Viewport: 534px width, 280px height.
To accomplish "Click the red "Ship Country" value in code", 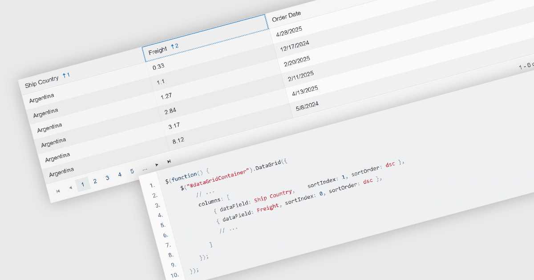I will tap(273, 195).
